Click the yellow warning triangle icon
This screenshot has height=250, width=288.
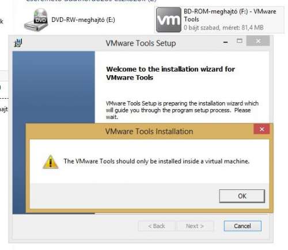(51, 162)
